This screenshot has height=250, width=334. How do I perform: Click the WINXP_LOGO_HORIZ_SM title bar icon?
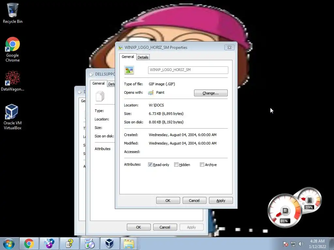[x=121, y=48]
